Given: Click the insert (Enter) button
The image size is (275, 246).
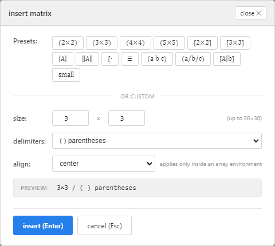Looking at the screenshot, I should pos(43,225).
